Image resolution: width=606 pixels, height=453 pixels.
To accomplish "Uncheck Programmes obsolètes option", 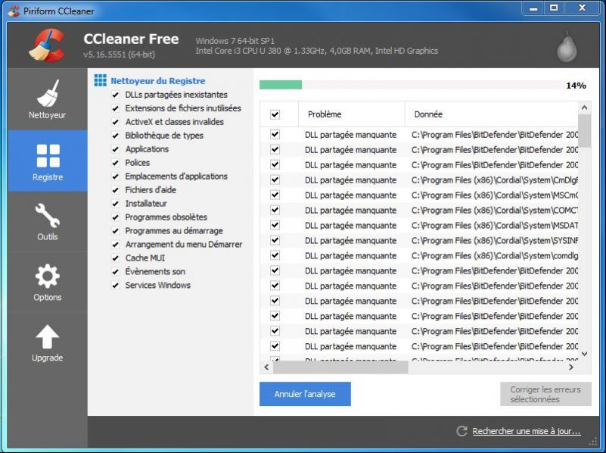I will 115,217.
